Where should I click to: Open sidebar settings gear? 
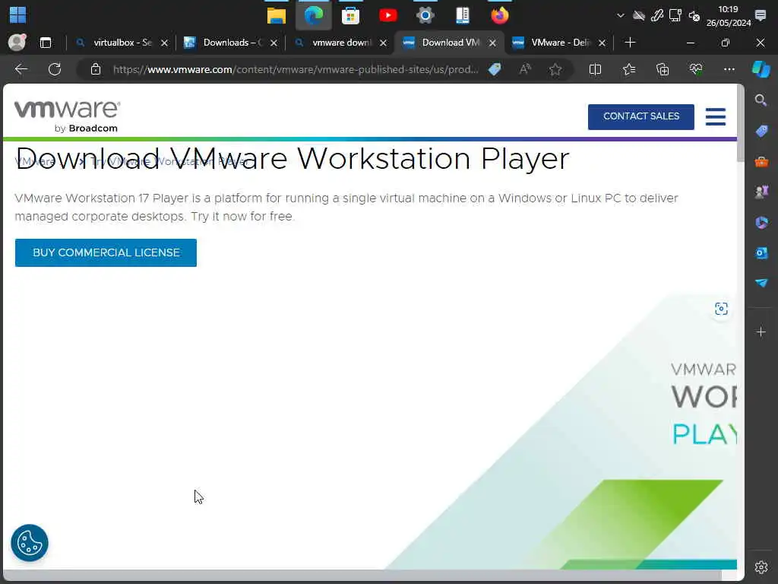click(761, 567)
